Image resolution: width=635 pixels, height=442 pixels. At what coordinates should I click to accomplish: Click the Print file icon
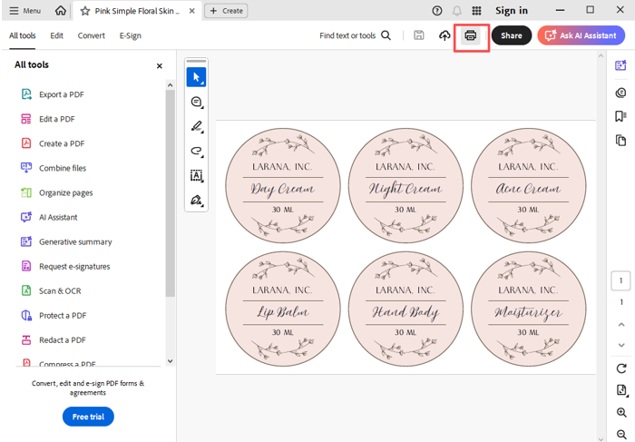470,35
